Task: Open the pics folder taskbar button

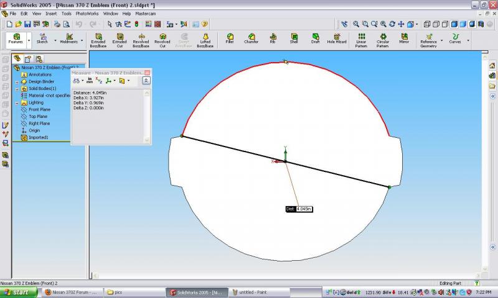Action: (134, 292)
